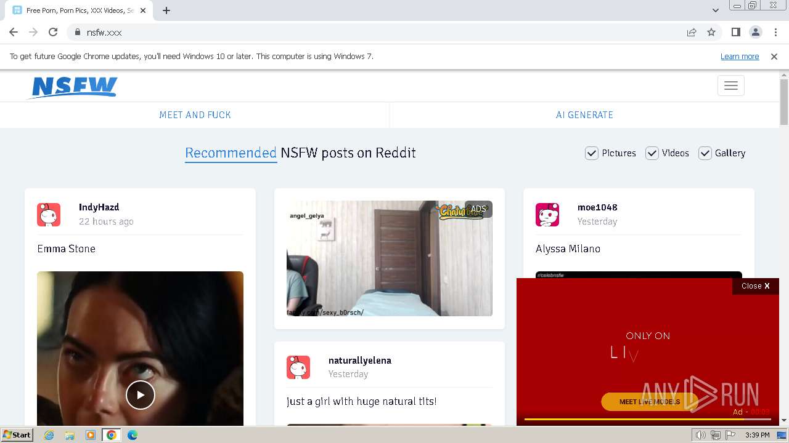The height and width of the screenshot is (443, 789).
Task: Open the Chrome three-dot menu
Action: [775, 32]
